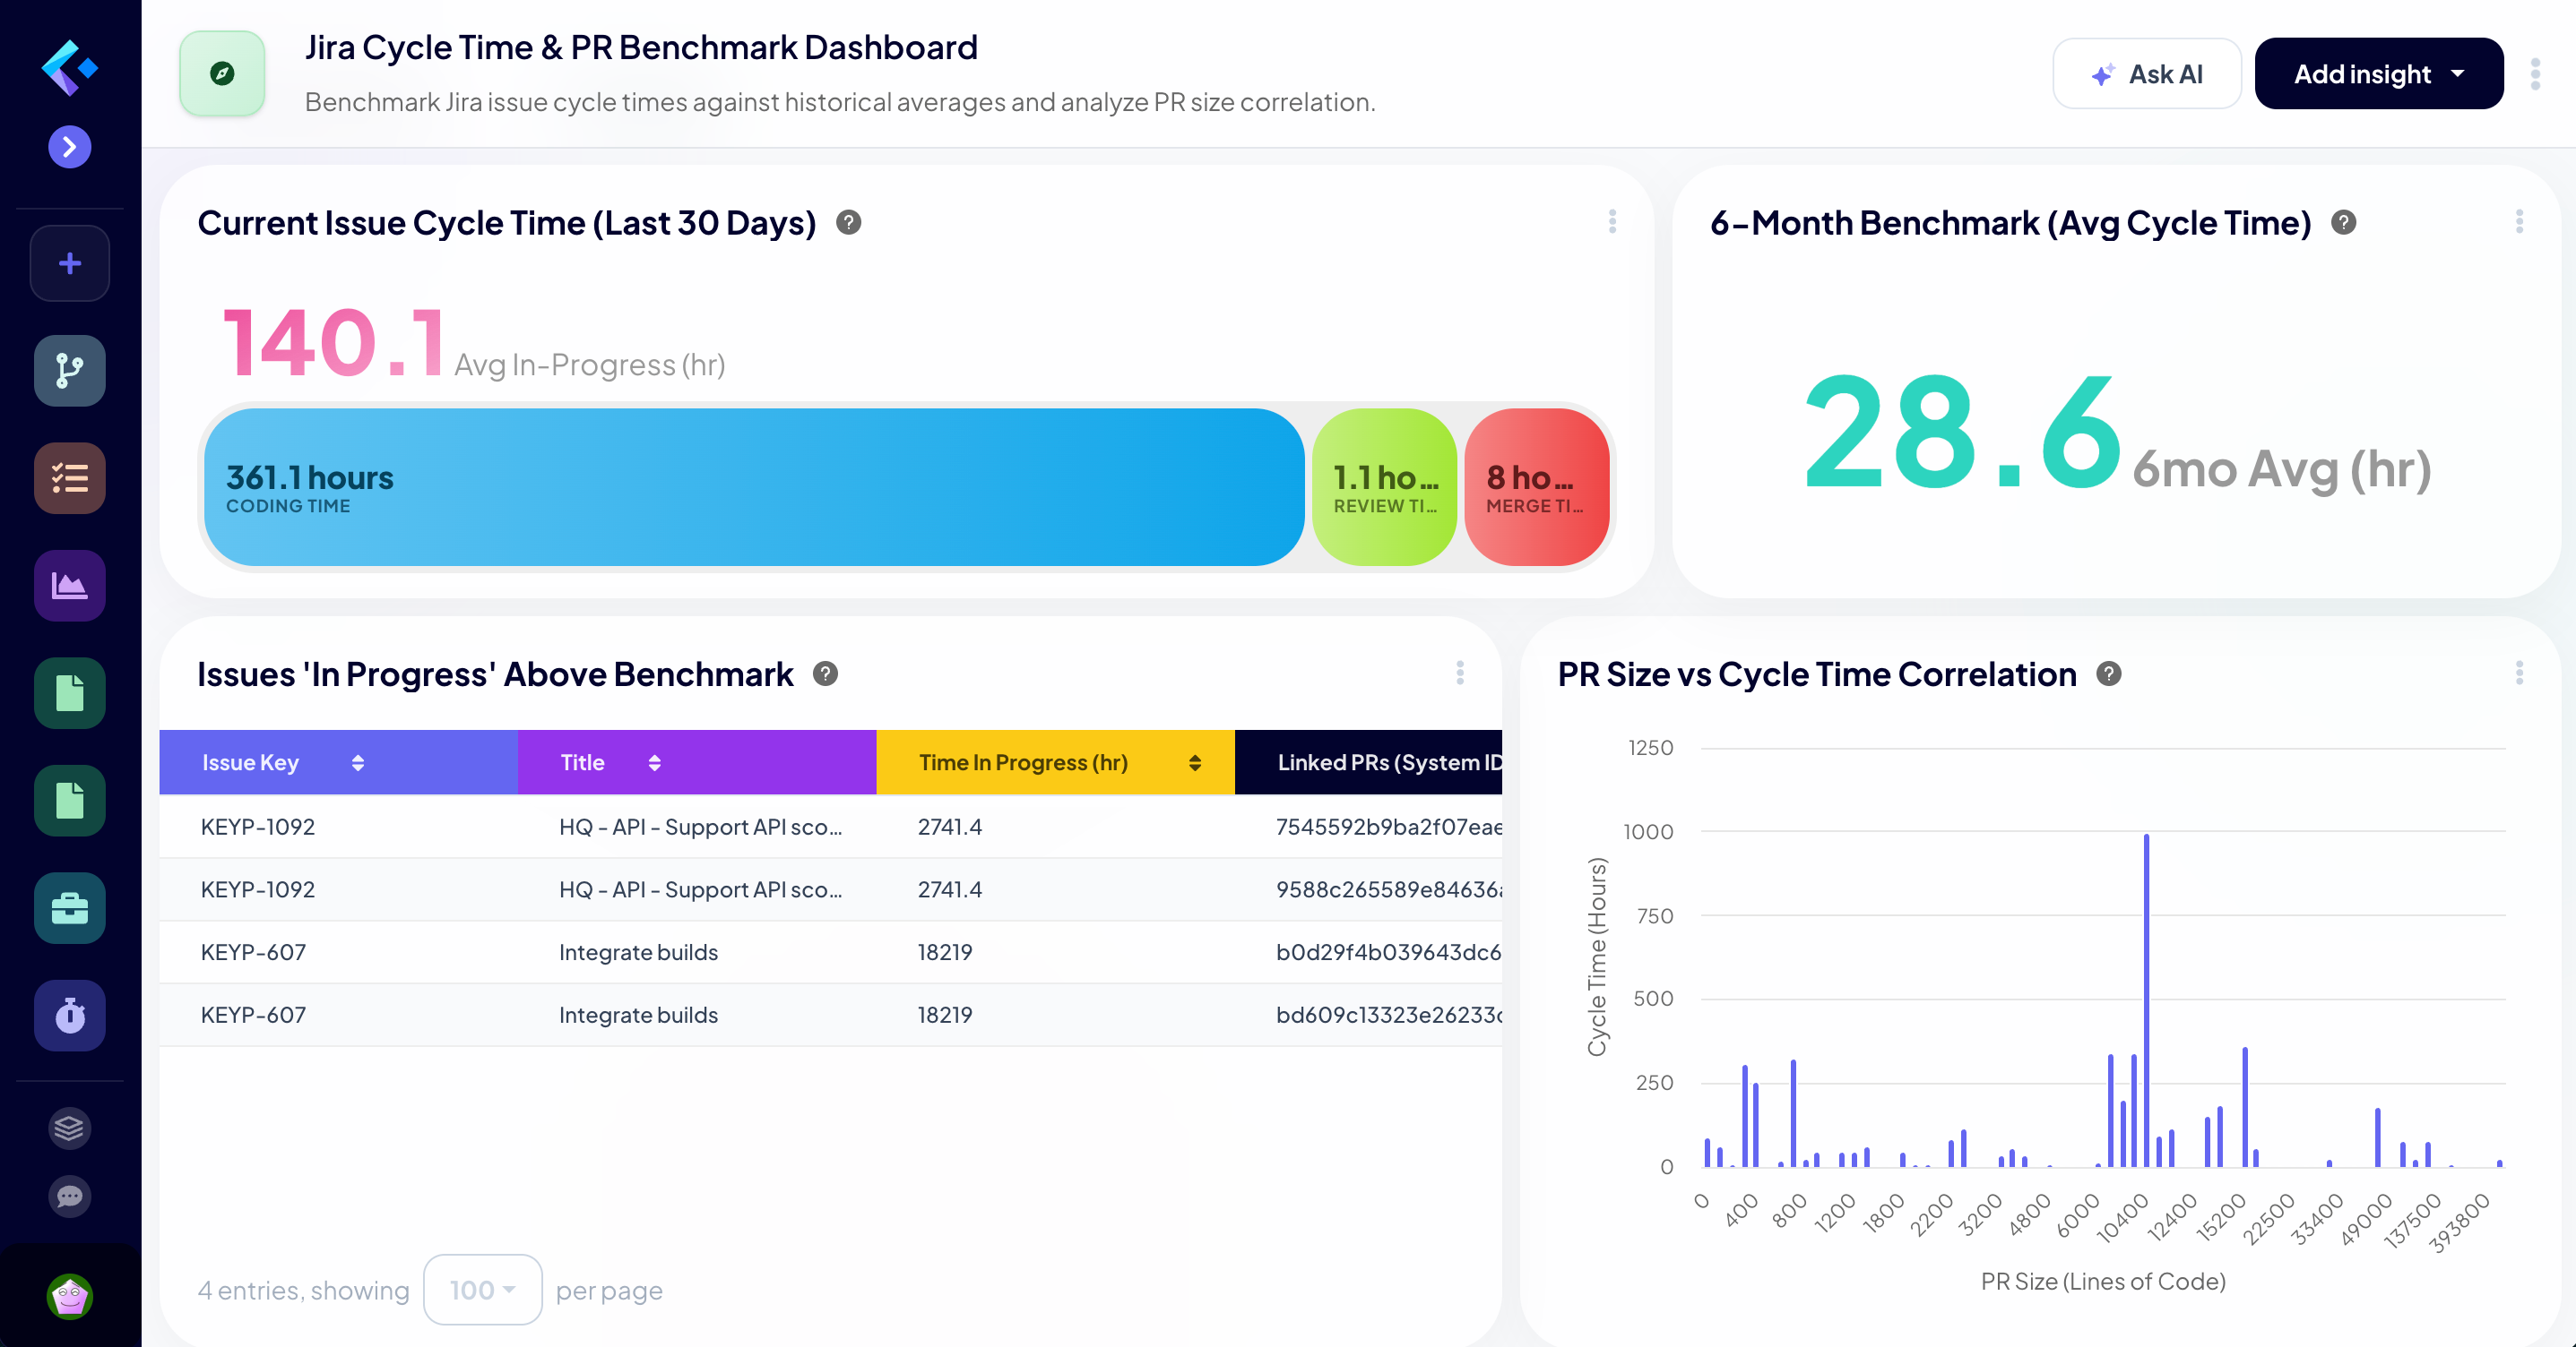Sort the table by Issue Key column
Image resolution: width=2576 pixels, height=1347 pixels.
pyautogui.click(x=357, y=762)
